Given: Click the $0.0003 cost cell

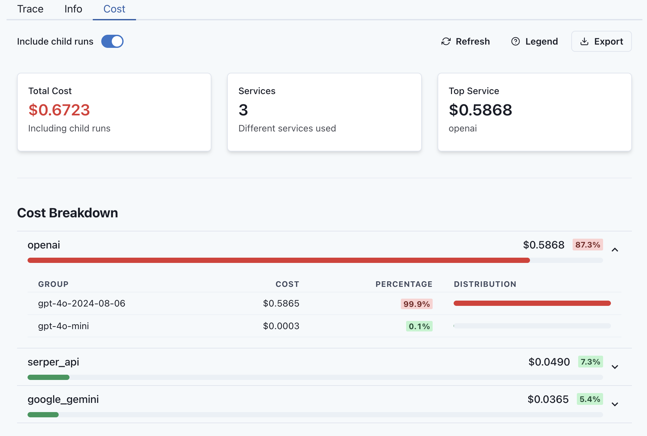Looking at the screenshot, I should [x=281, y=326].
